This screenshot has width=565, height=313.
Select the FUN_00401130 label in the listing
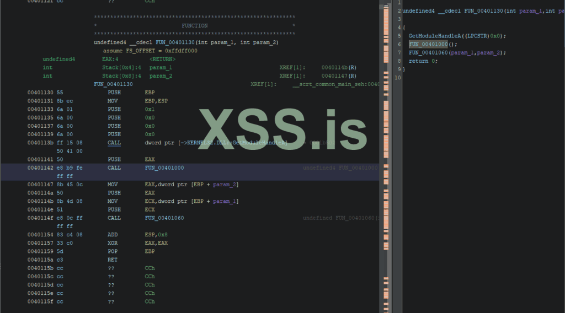(x=113, y=84)
